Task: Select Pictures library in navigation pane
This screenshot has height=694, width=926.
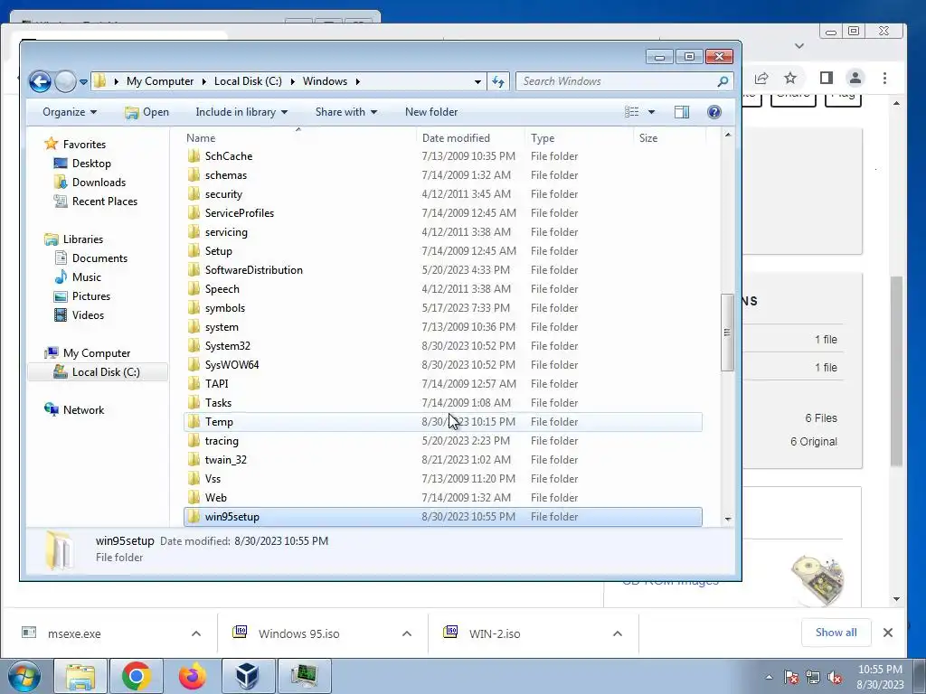Action: [91, 296]
